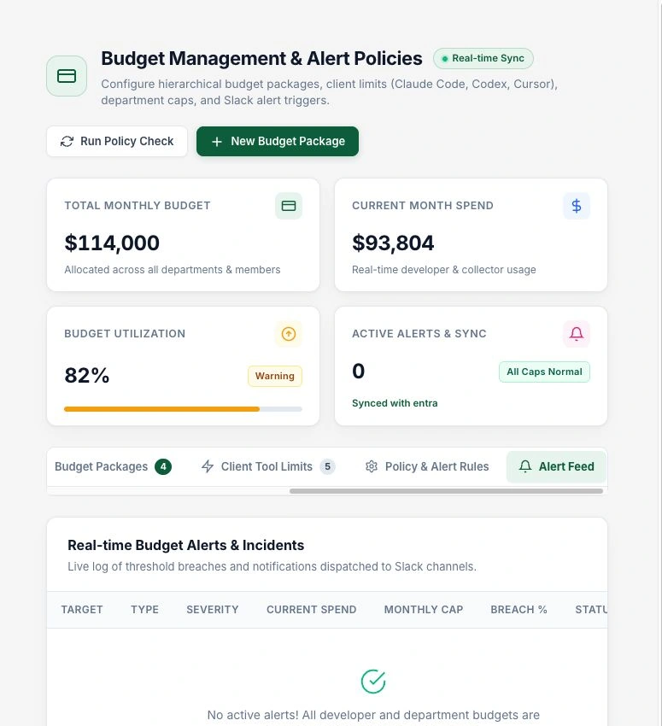Sort by CURRENT SPEND column header
Image resolution: width=662 pixels, height=726 pixels.
pyautogui.click(x=311, y=609)
